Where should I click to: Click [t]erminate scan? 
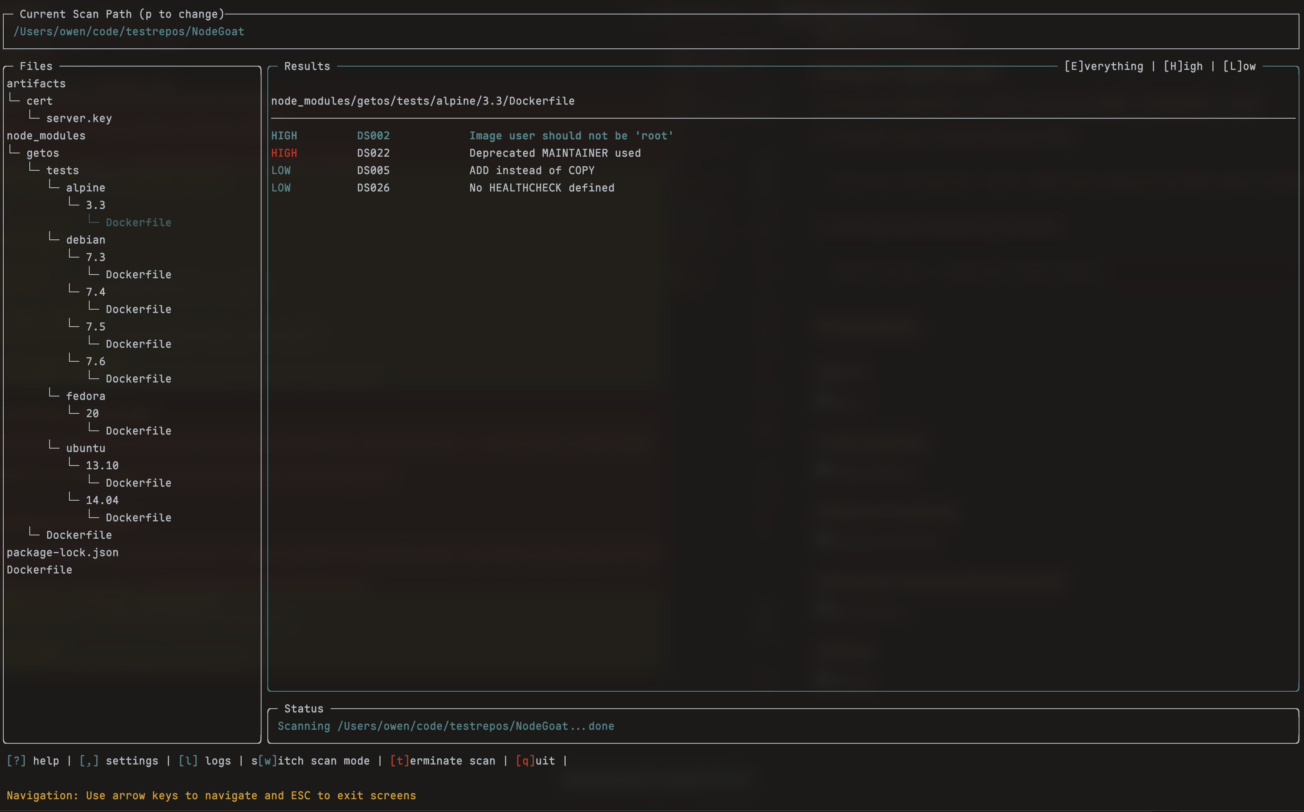point(443,761)
